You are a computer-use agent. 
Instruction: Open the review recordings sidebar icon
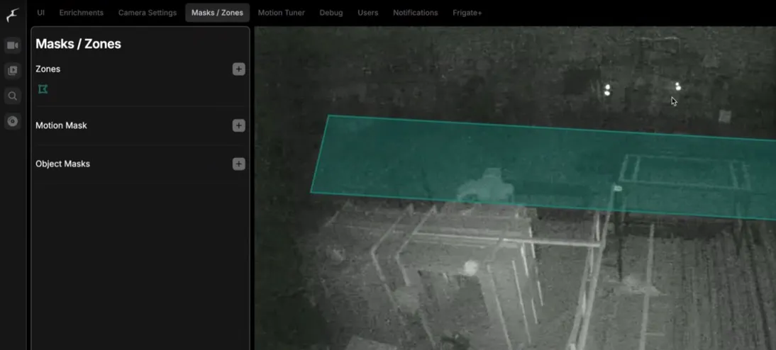pos(12,71)
